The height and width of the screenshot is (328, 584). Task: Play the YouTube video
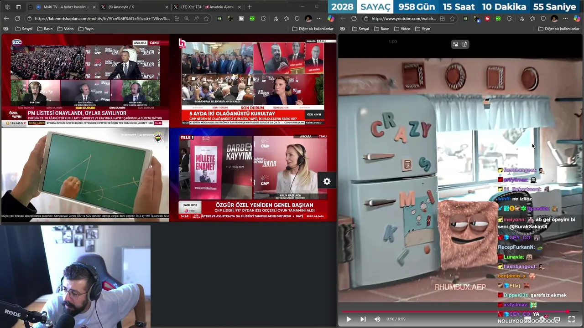tap(349, 319)
